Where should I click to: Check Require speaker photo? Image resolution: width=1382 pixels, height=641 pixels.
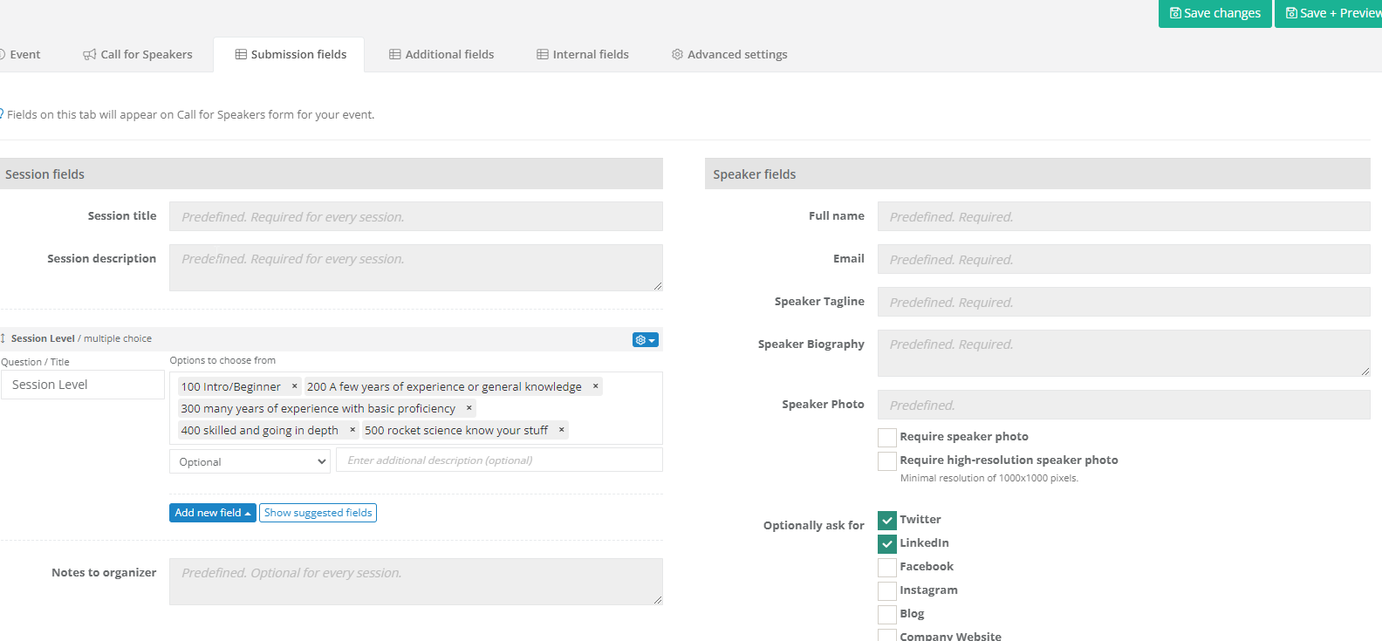point(887,437)
